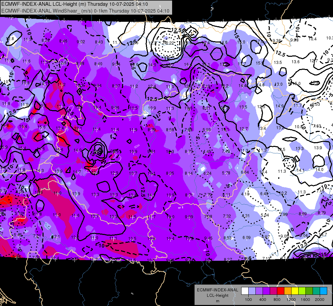Screen dimensions: 333x306
Task: Click the legend label 400
Action: (x=263, y=300)
